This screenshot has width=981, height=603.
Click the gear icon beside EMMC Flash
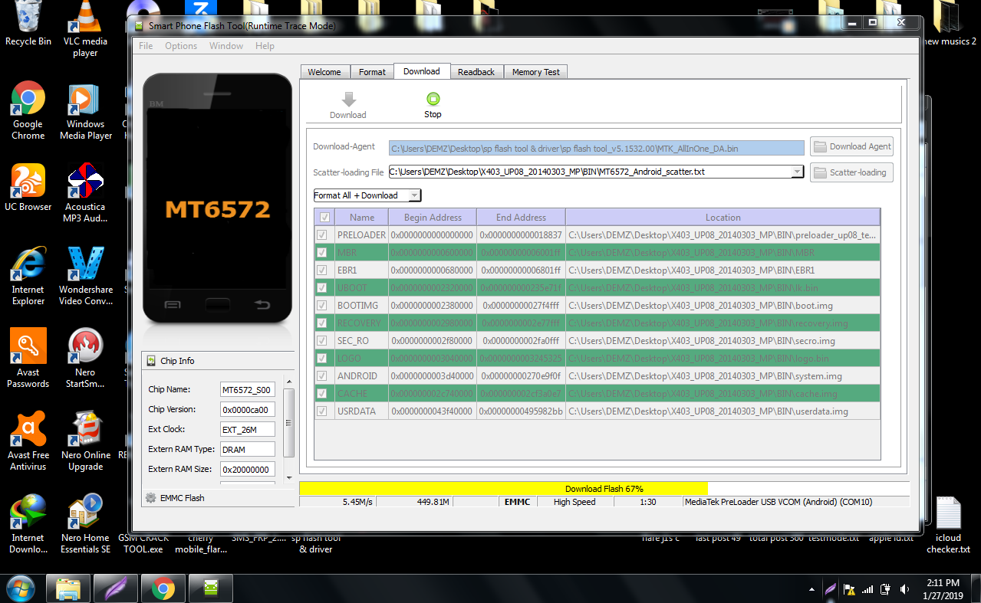click(150, 498)
